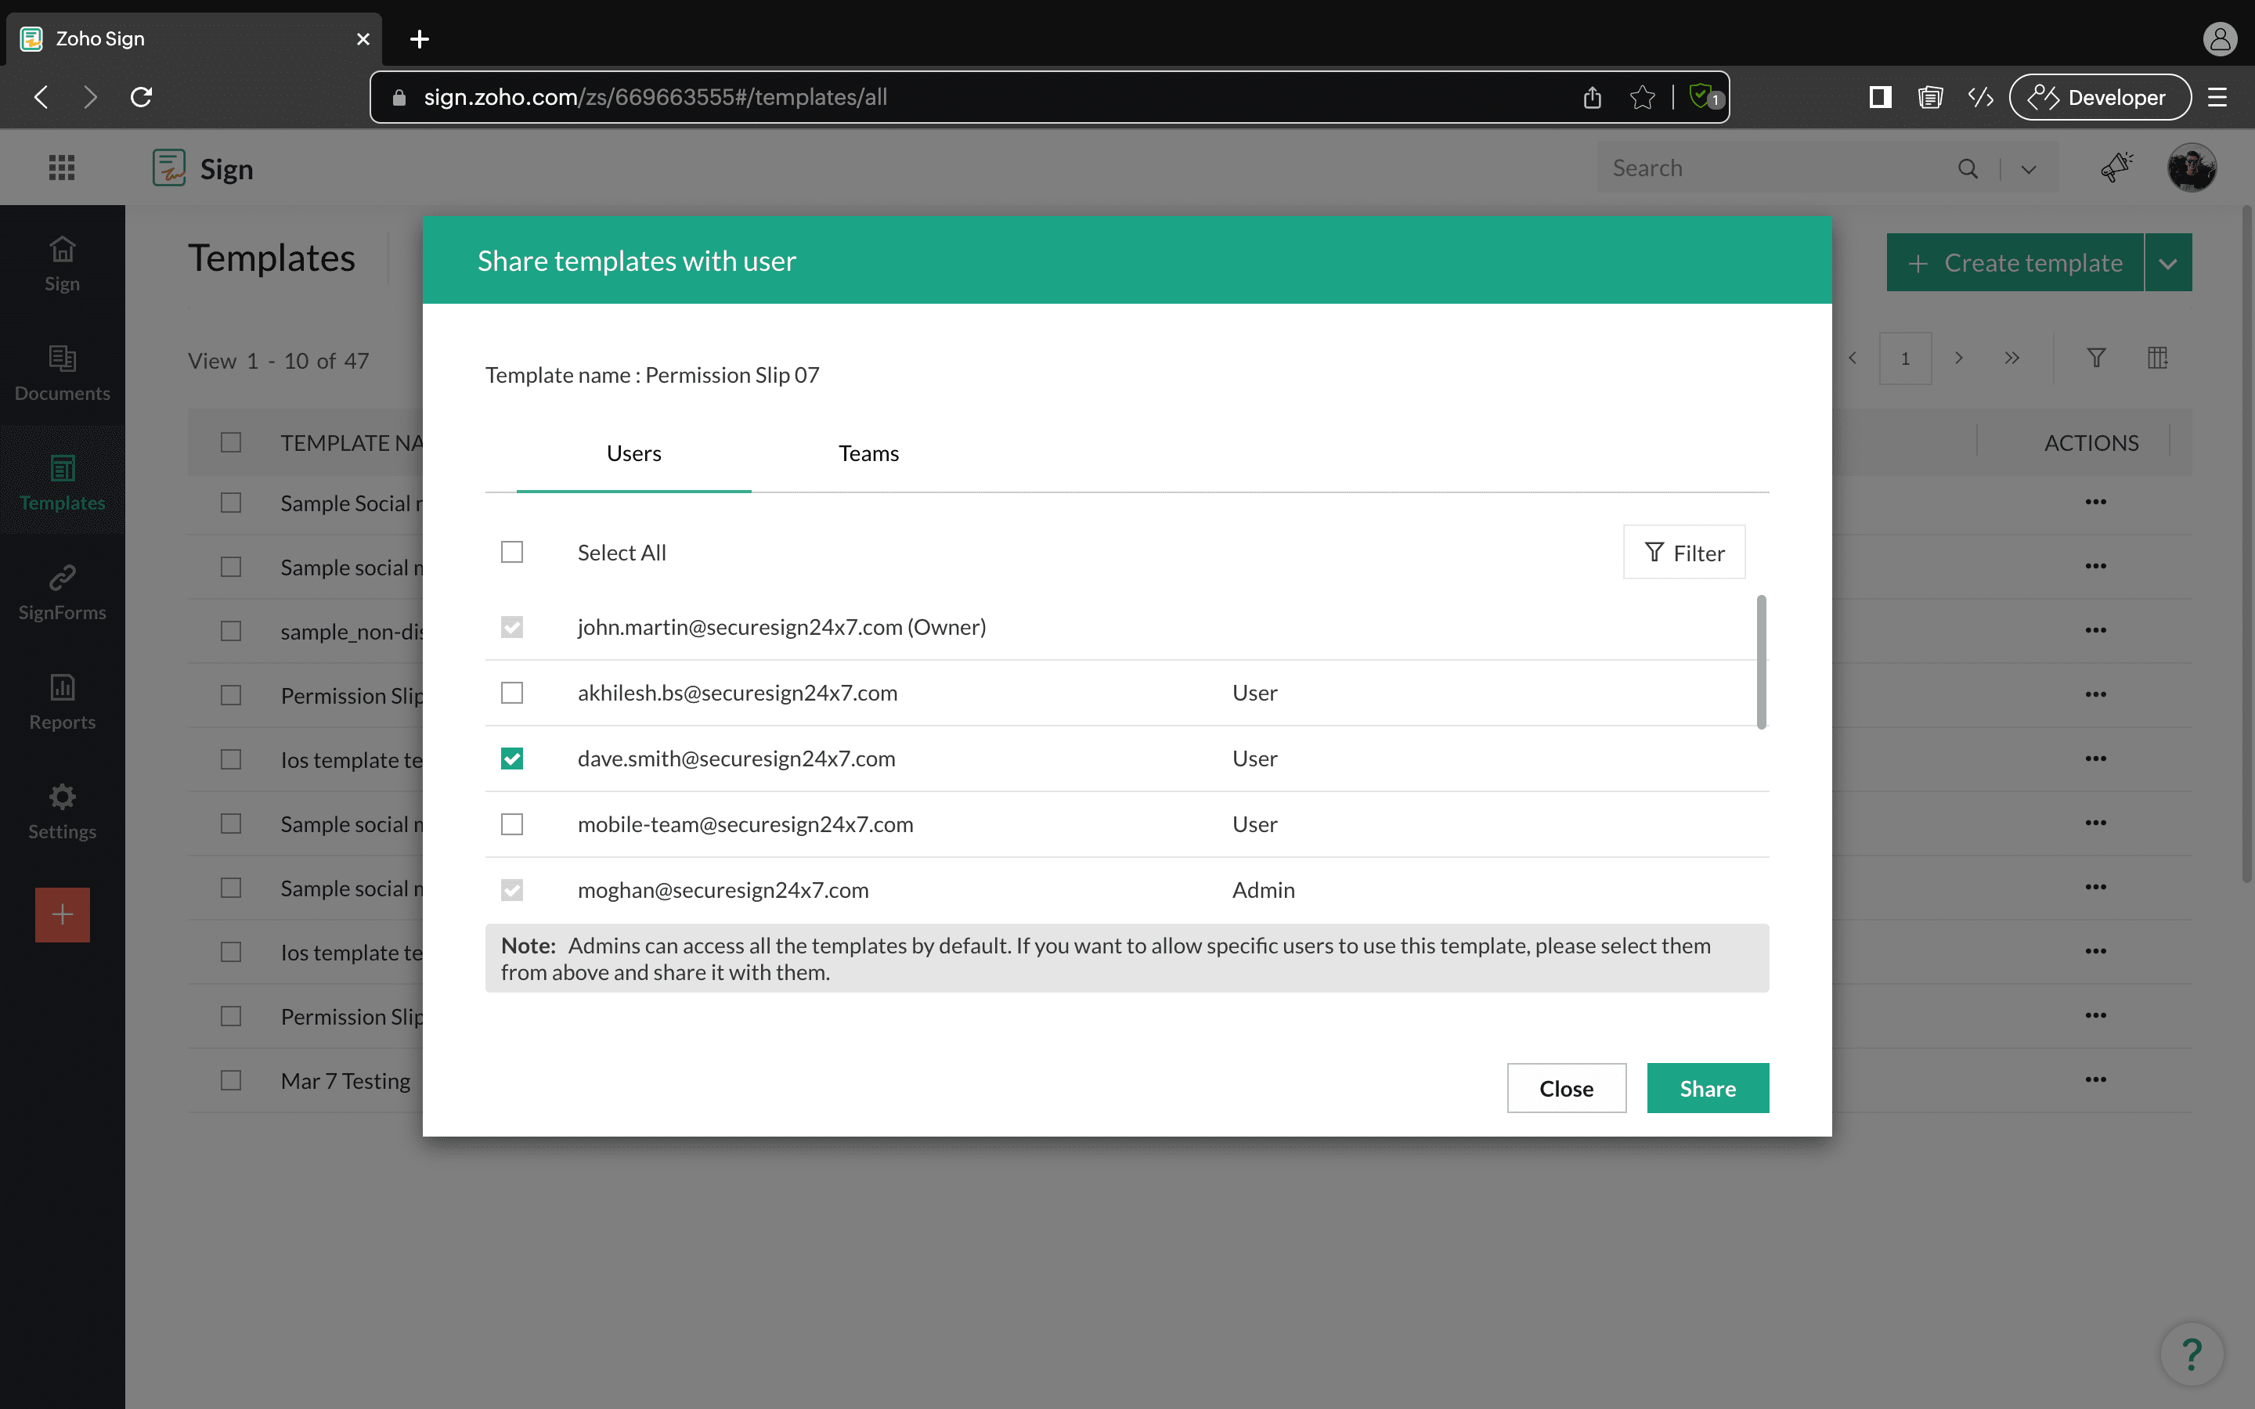Screen dimensions: 2255x1409
Task: Switch to the Teams tab
Action: click(868, 454)
